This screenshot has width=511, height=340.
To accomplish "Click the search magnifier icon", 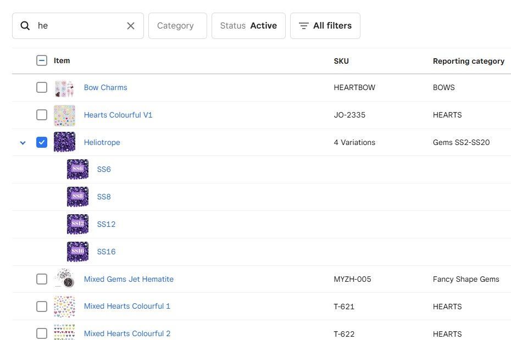I will tap(25, 26).
